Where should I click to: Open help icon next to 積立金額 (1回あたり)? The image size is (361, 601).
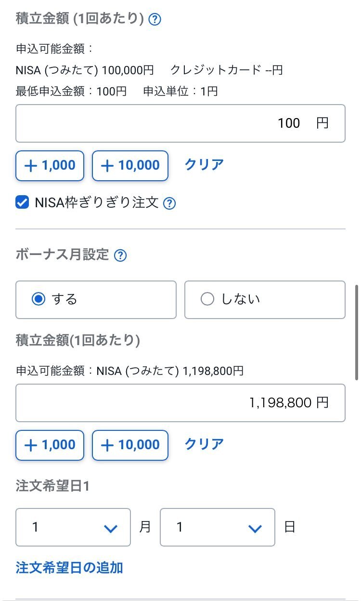pos(155,20)
